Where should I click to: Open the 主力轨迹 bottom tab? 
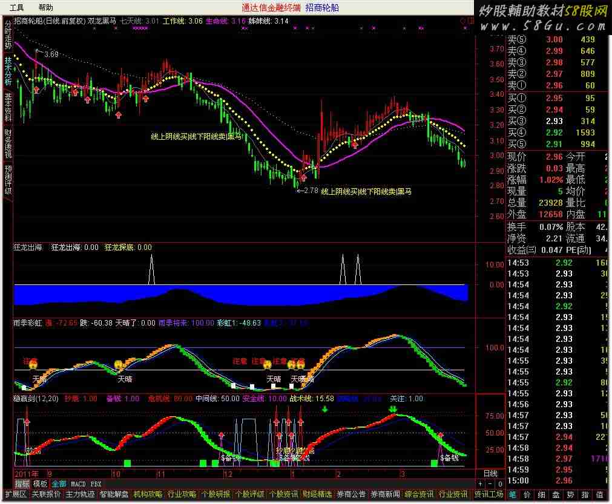(80, 494)
